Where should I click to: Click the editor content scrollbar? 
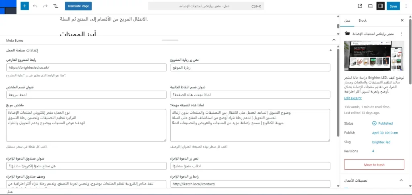[x=338, y=26]
